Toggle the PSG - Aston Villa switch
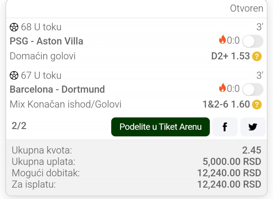 pyautogui.click(x=253, y=42)
